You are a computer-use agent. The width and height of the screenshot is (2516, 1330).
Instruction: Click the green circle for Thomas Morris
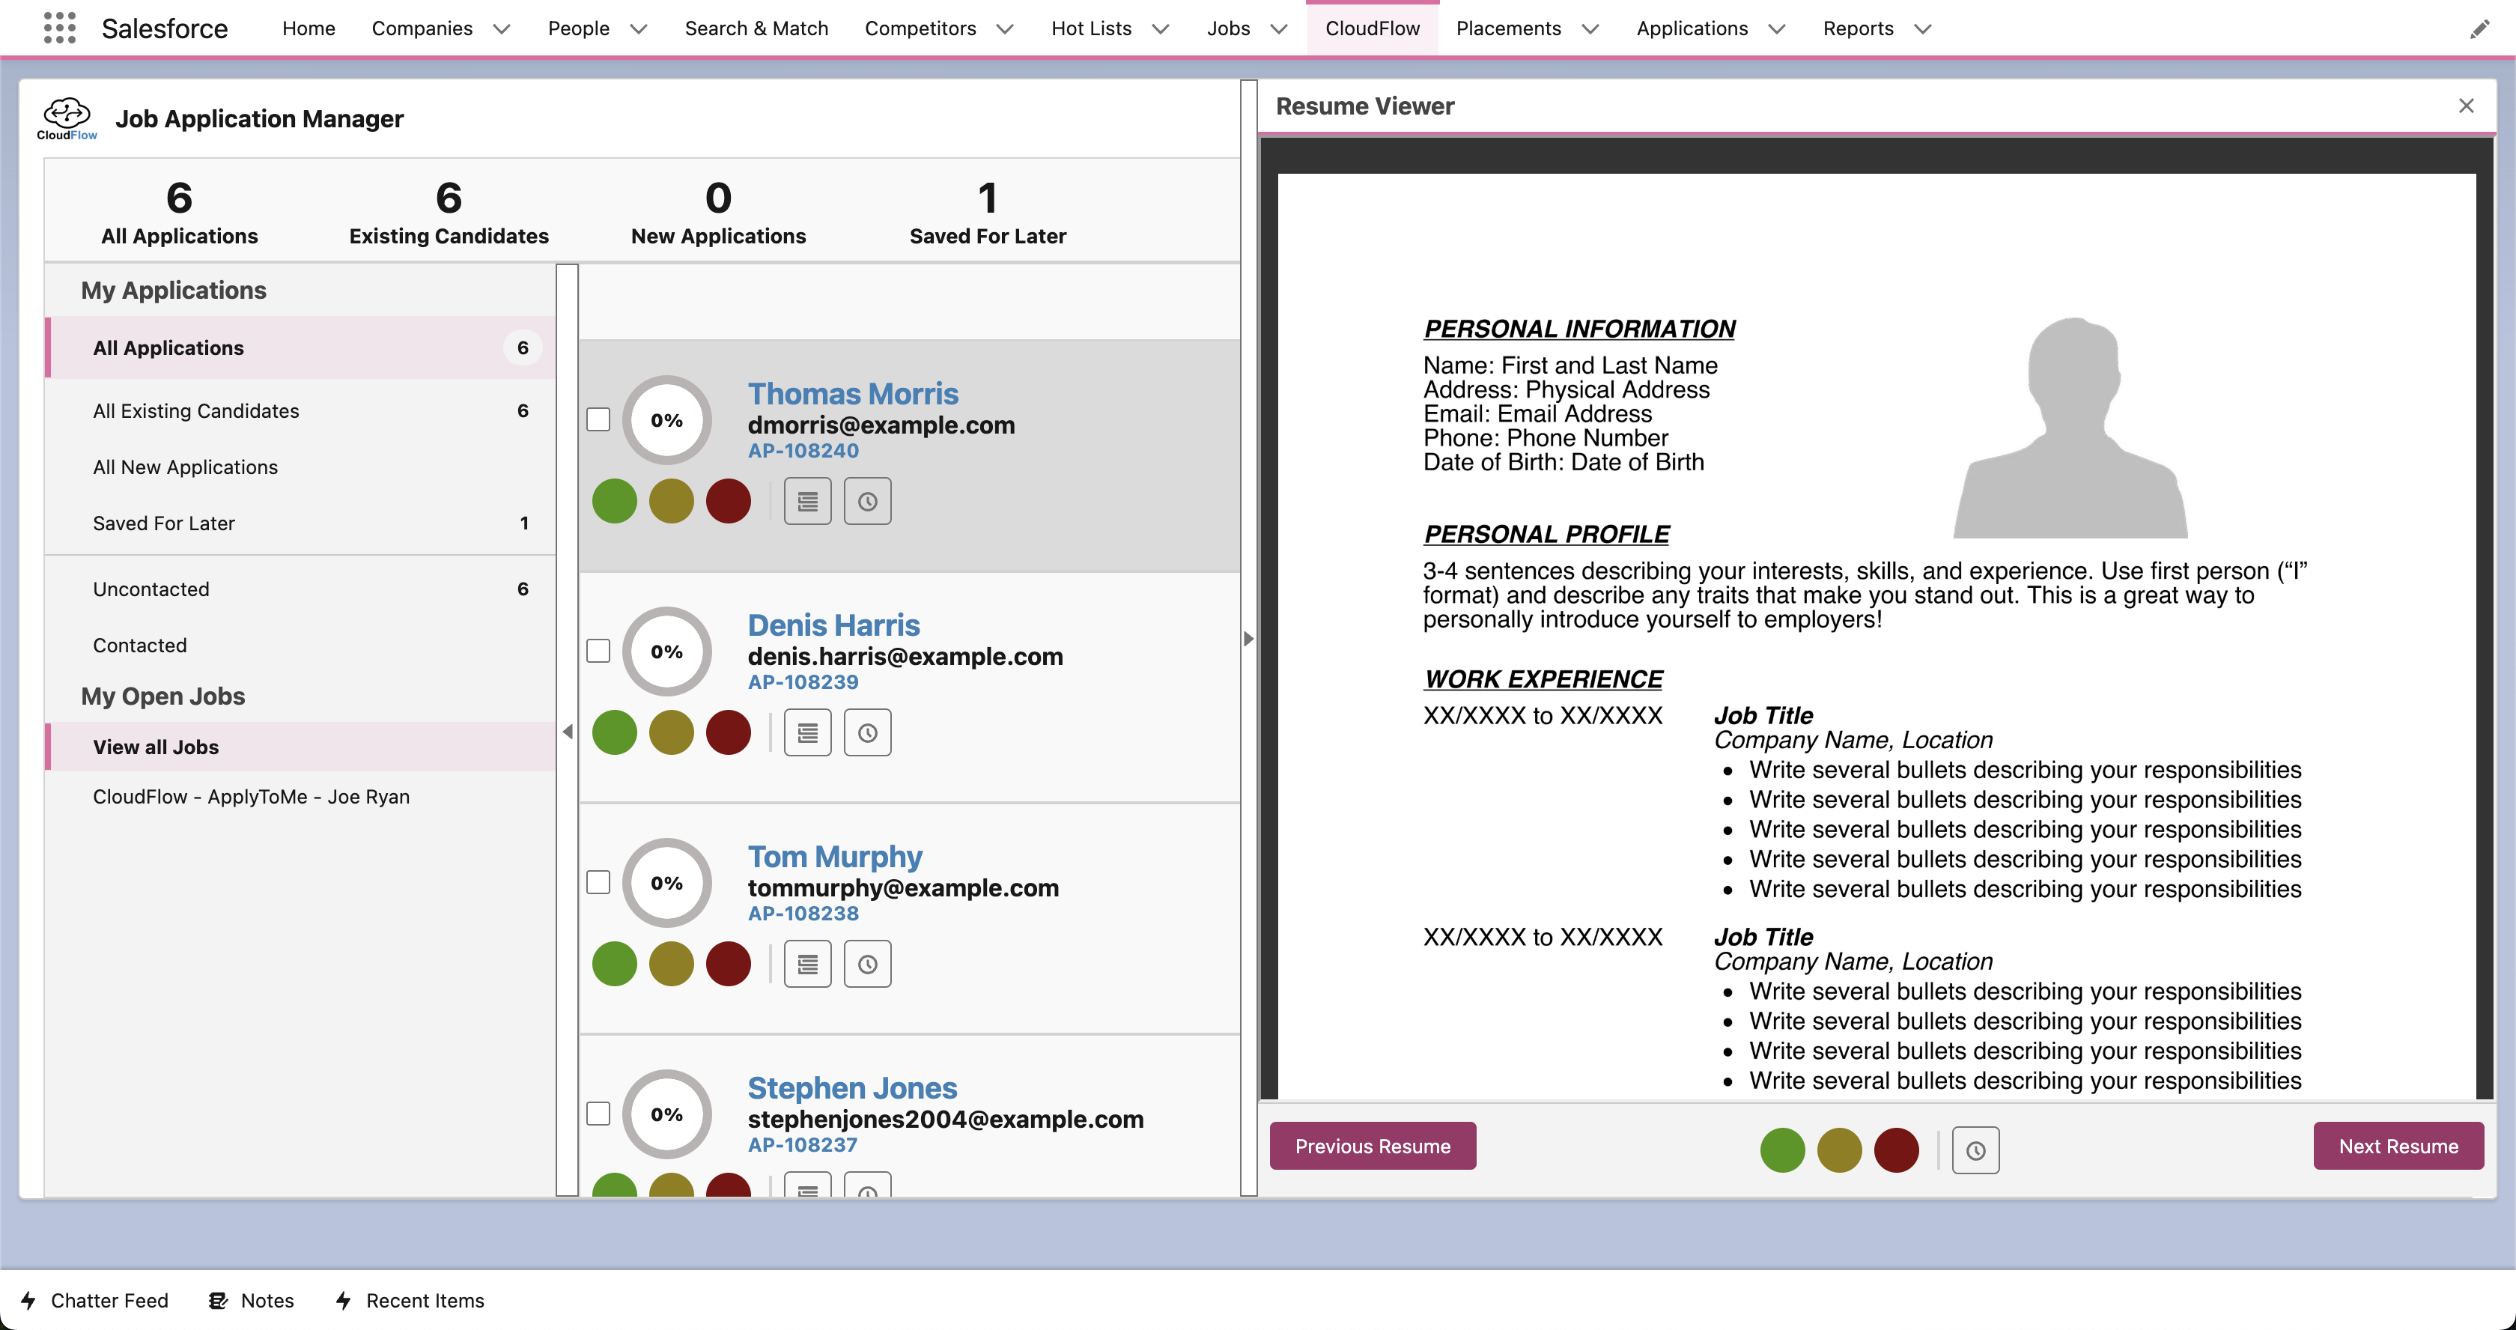[x=614, y=502]
